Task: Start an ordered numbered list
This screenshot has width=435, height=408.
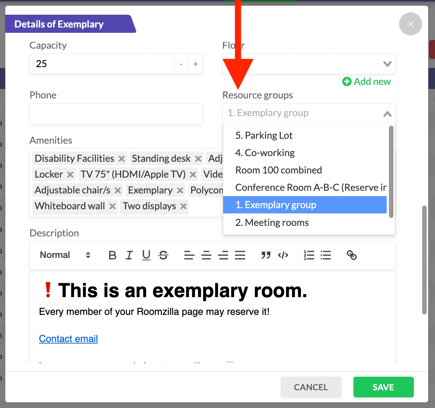Action: click(x=309, y=255)
